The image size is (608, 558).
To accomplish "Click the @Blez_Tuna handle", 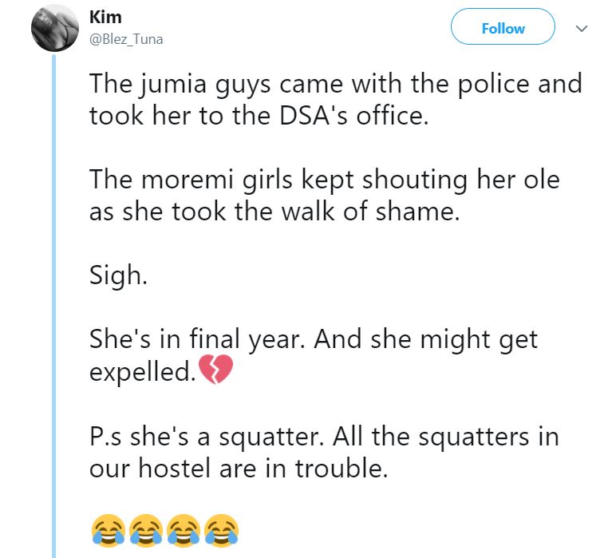I will point(125,39).
